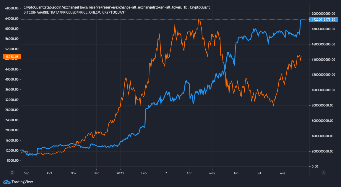This screenshot has width=341, height=187.
Task: Click the 32000.00 left price scale label
Action: pyautogui.click(x=12, y=100)
